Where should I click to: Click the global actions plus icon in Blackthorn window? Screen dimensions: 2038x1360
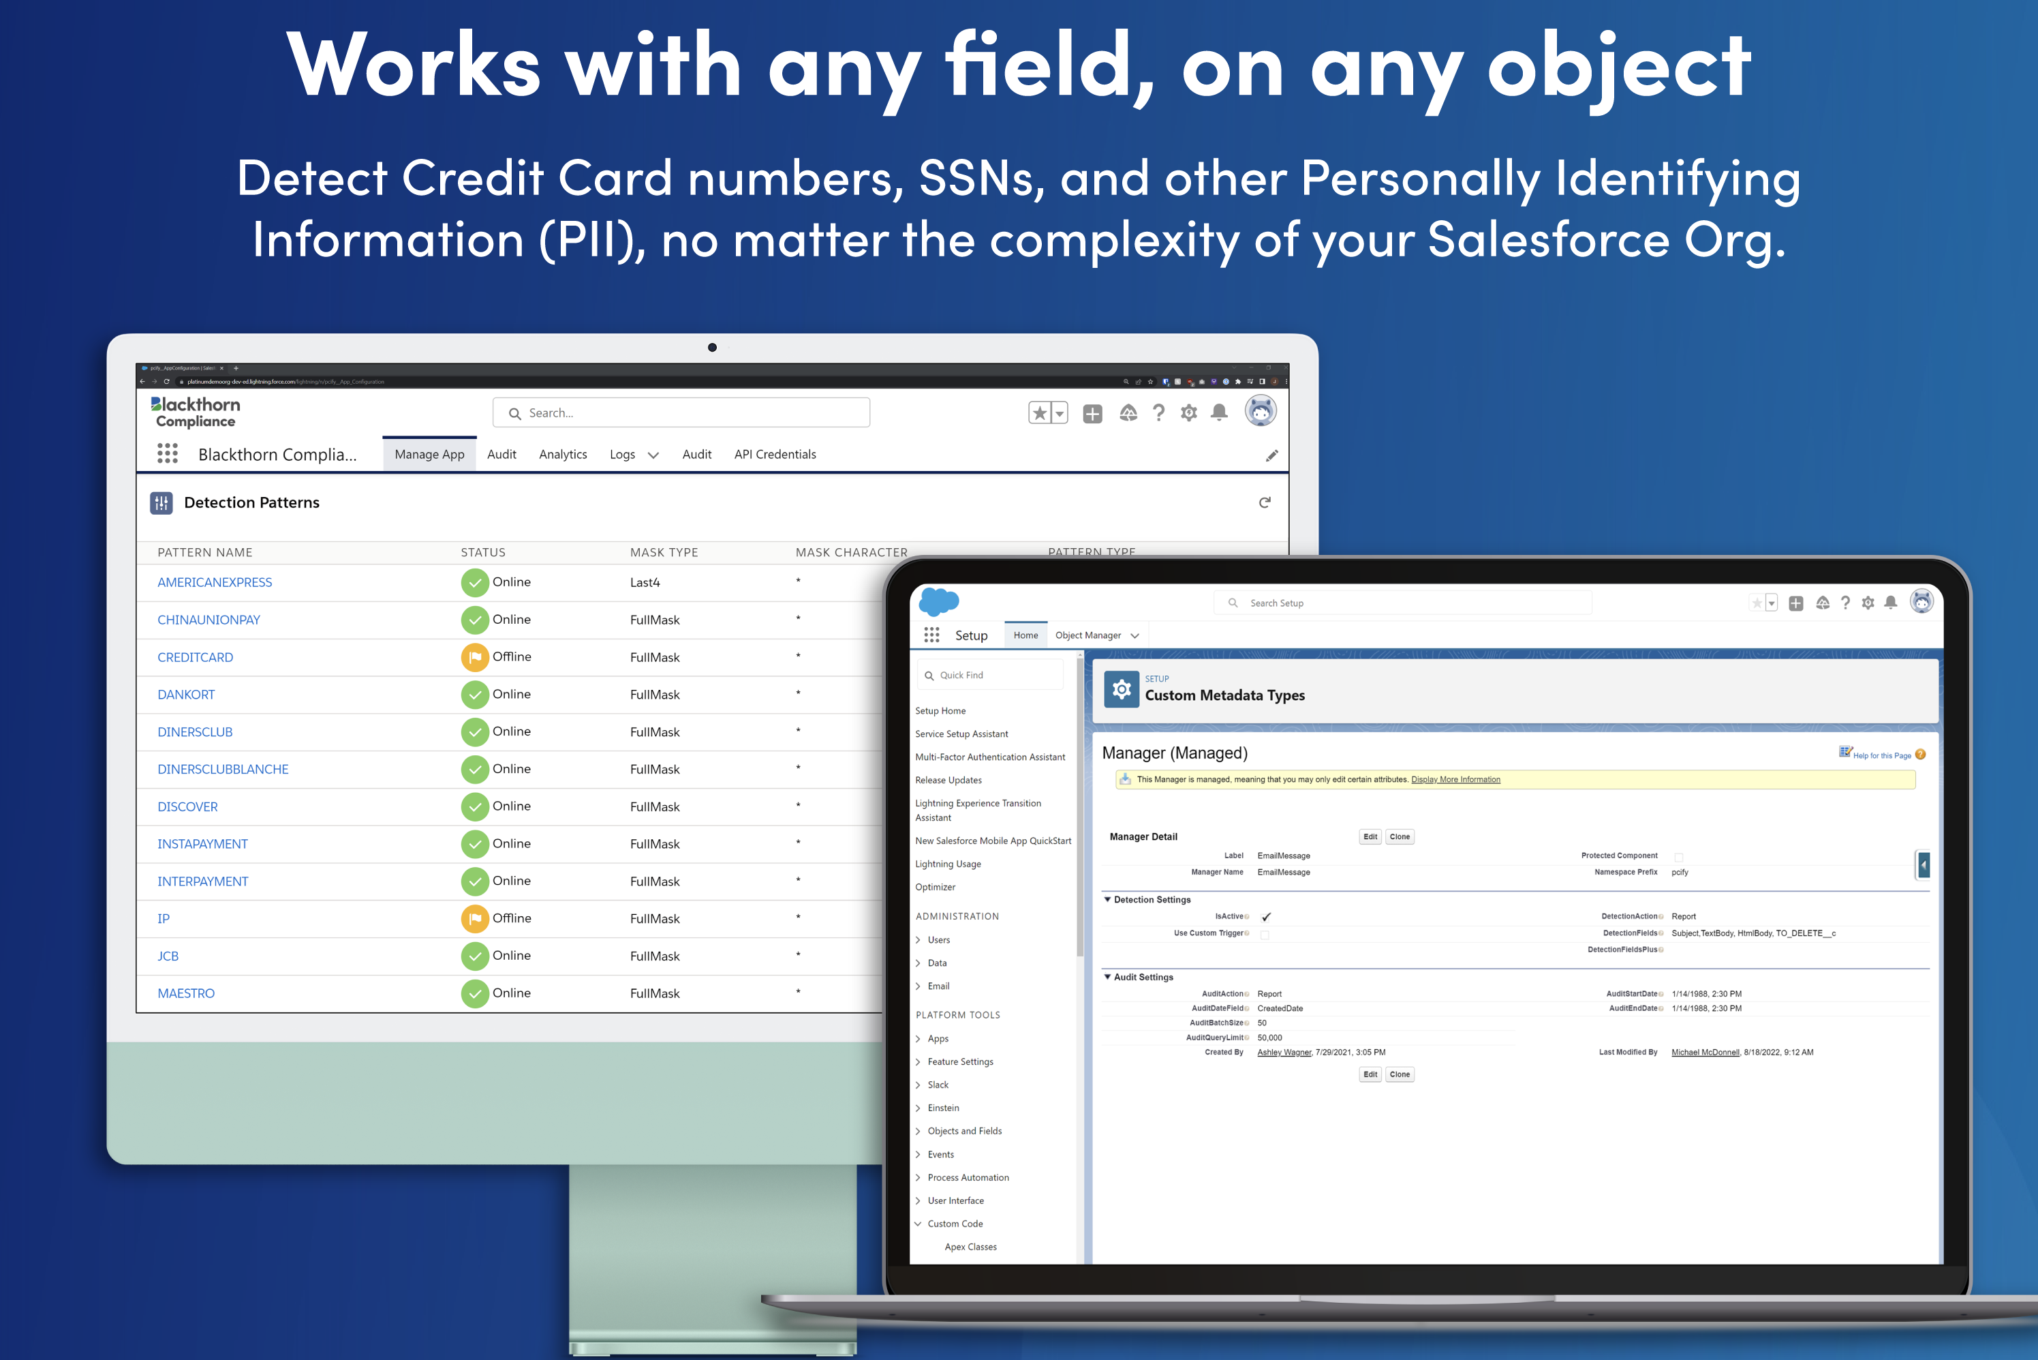1092,414
